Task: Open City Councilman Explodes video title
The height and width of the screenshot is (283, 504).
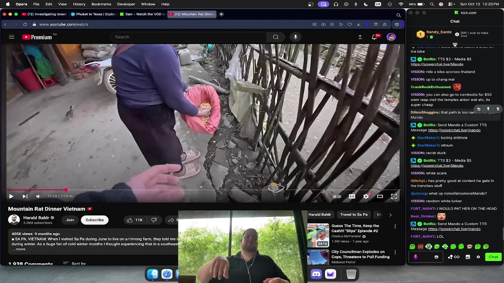Action: [360, 254]
